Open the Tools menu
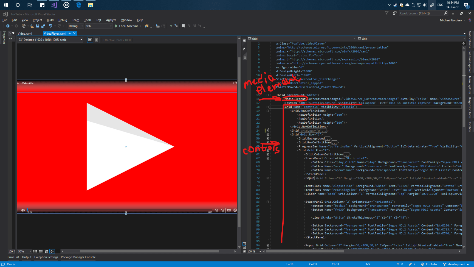This screenshot has width=474, height=267. coord(88,20)
